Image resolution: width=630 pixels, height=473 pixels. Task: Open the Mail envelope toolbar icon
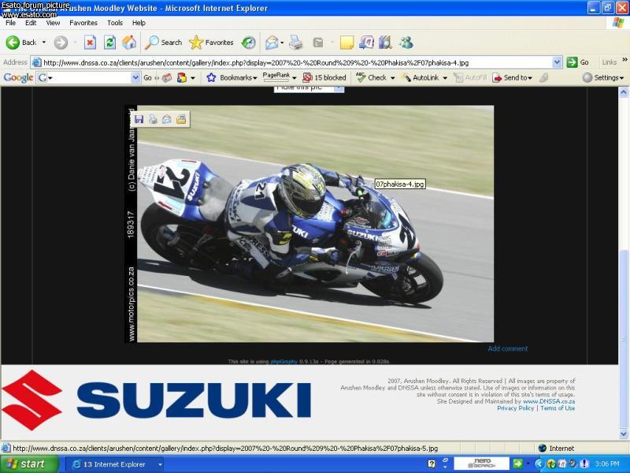pyautogui.click(x=272, y=43)
